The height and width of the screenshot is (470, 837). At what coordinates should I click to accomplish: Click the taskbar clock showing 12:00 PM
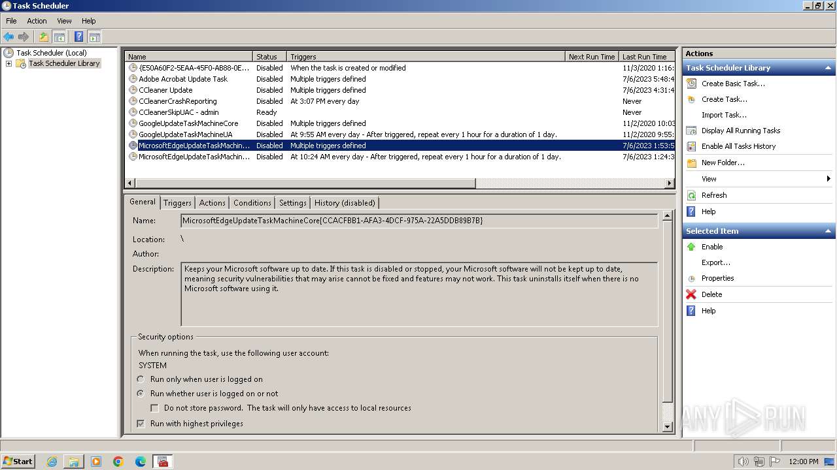[x=804, y=462]
